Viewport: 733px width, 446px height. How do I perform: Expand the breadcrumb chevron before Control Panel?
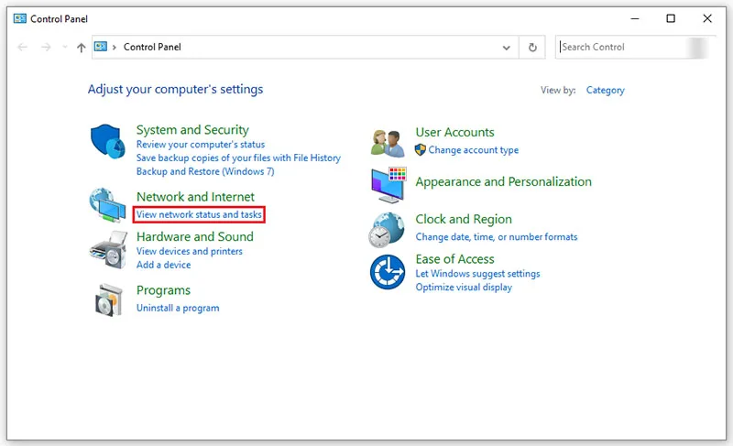(114, 48)
